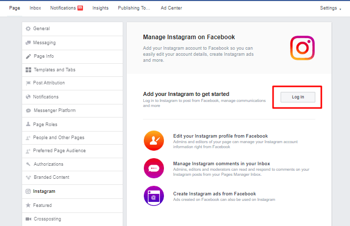The height and width of the screenshot is (226, 350).
Task: Open Crossposting settings in sidebar
Action: [72, 219]
